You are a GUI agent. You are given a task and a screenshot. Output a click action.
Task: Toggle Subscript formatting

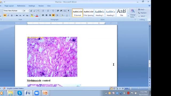click(20, 15)
